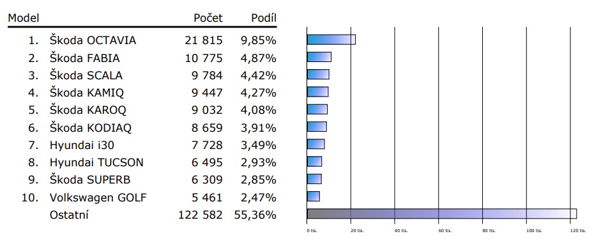Select the 0 tis. axis label

pyautogui.click(x=312, y=230)
